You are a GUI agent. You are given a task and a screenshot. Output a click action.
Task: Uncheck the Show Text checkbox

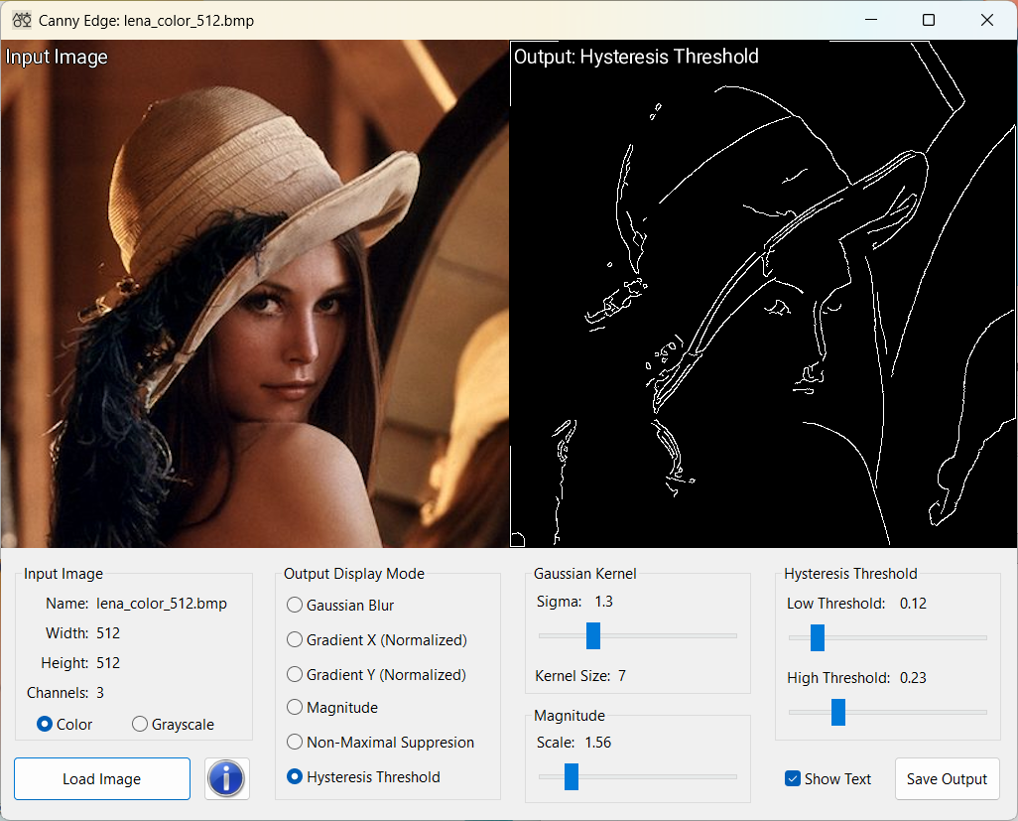tap(793, 779)
